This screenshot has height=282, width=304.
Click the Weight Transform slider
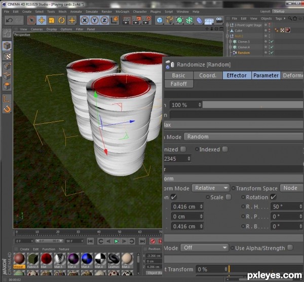pos(266,269)
